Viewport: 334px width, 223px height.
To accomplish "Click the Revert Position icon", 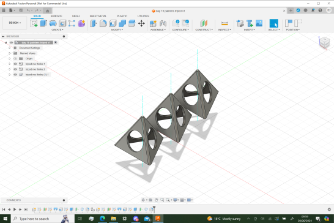I will point(299,23).
